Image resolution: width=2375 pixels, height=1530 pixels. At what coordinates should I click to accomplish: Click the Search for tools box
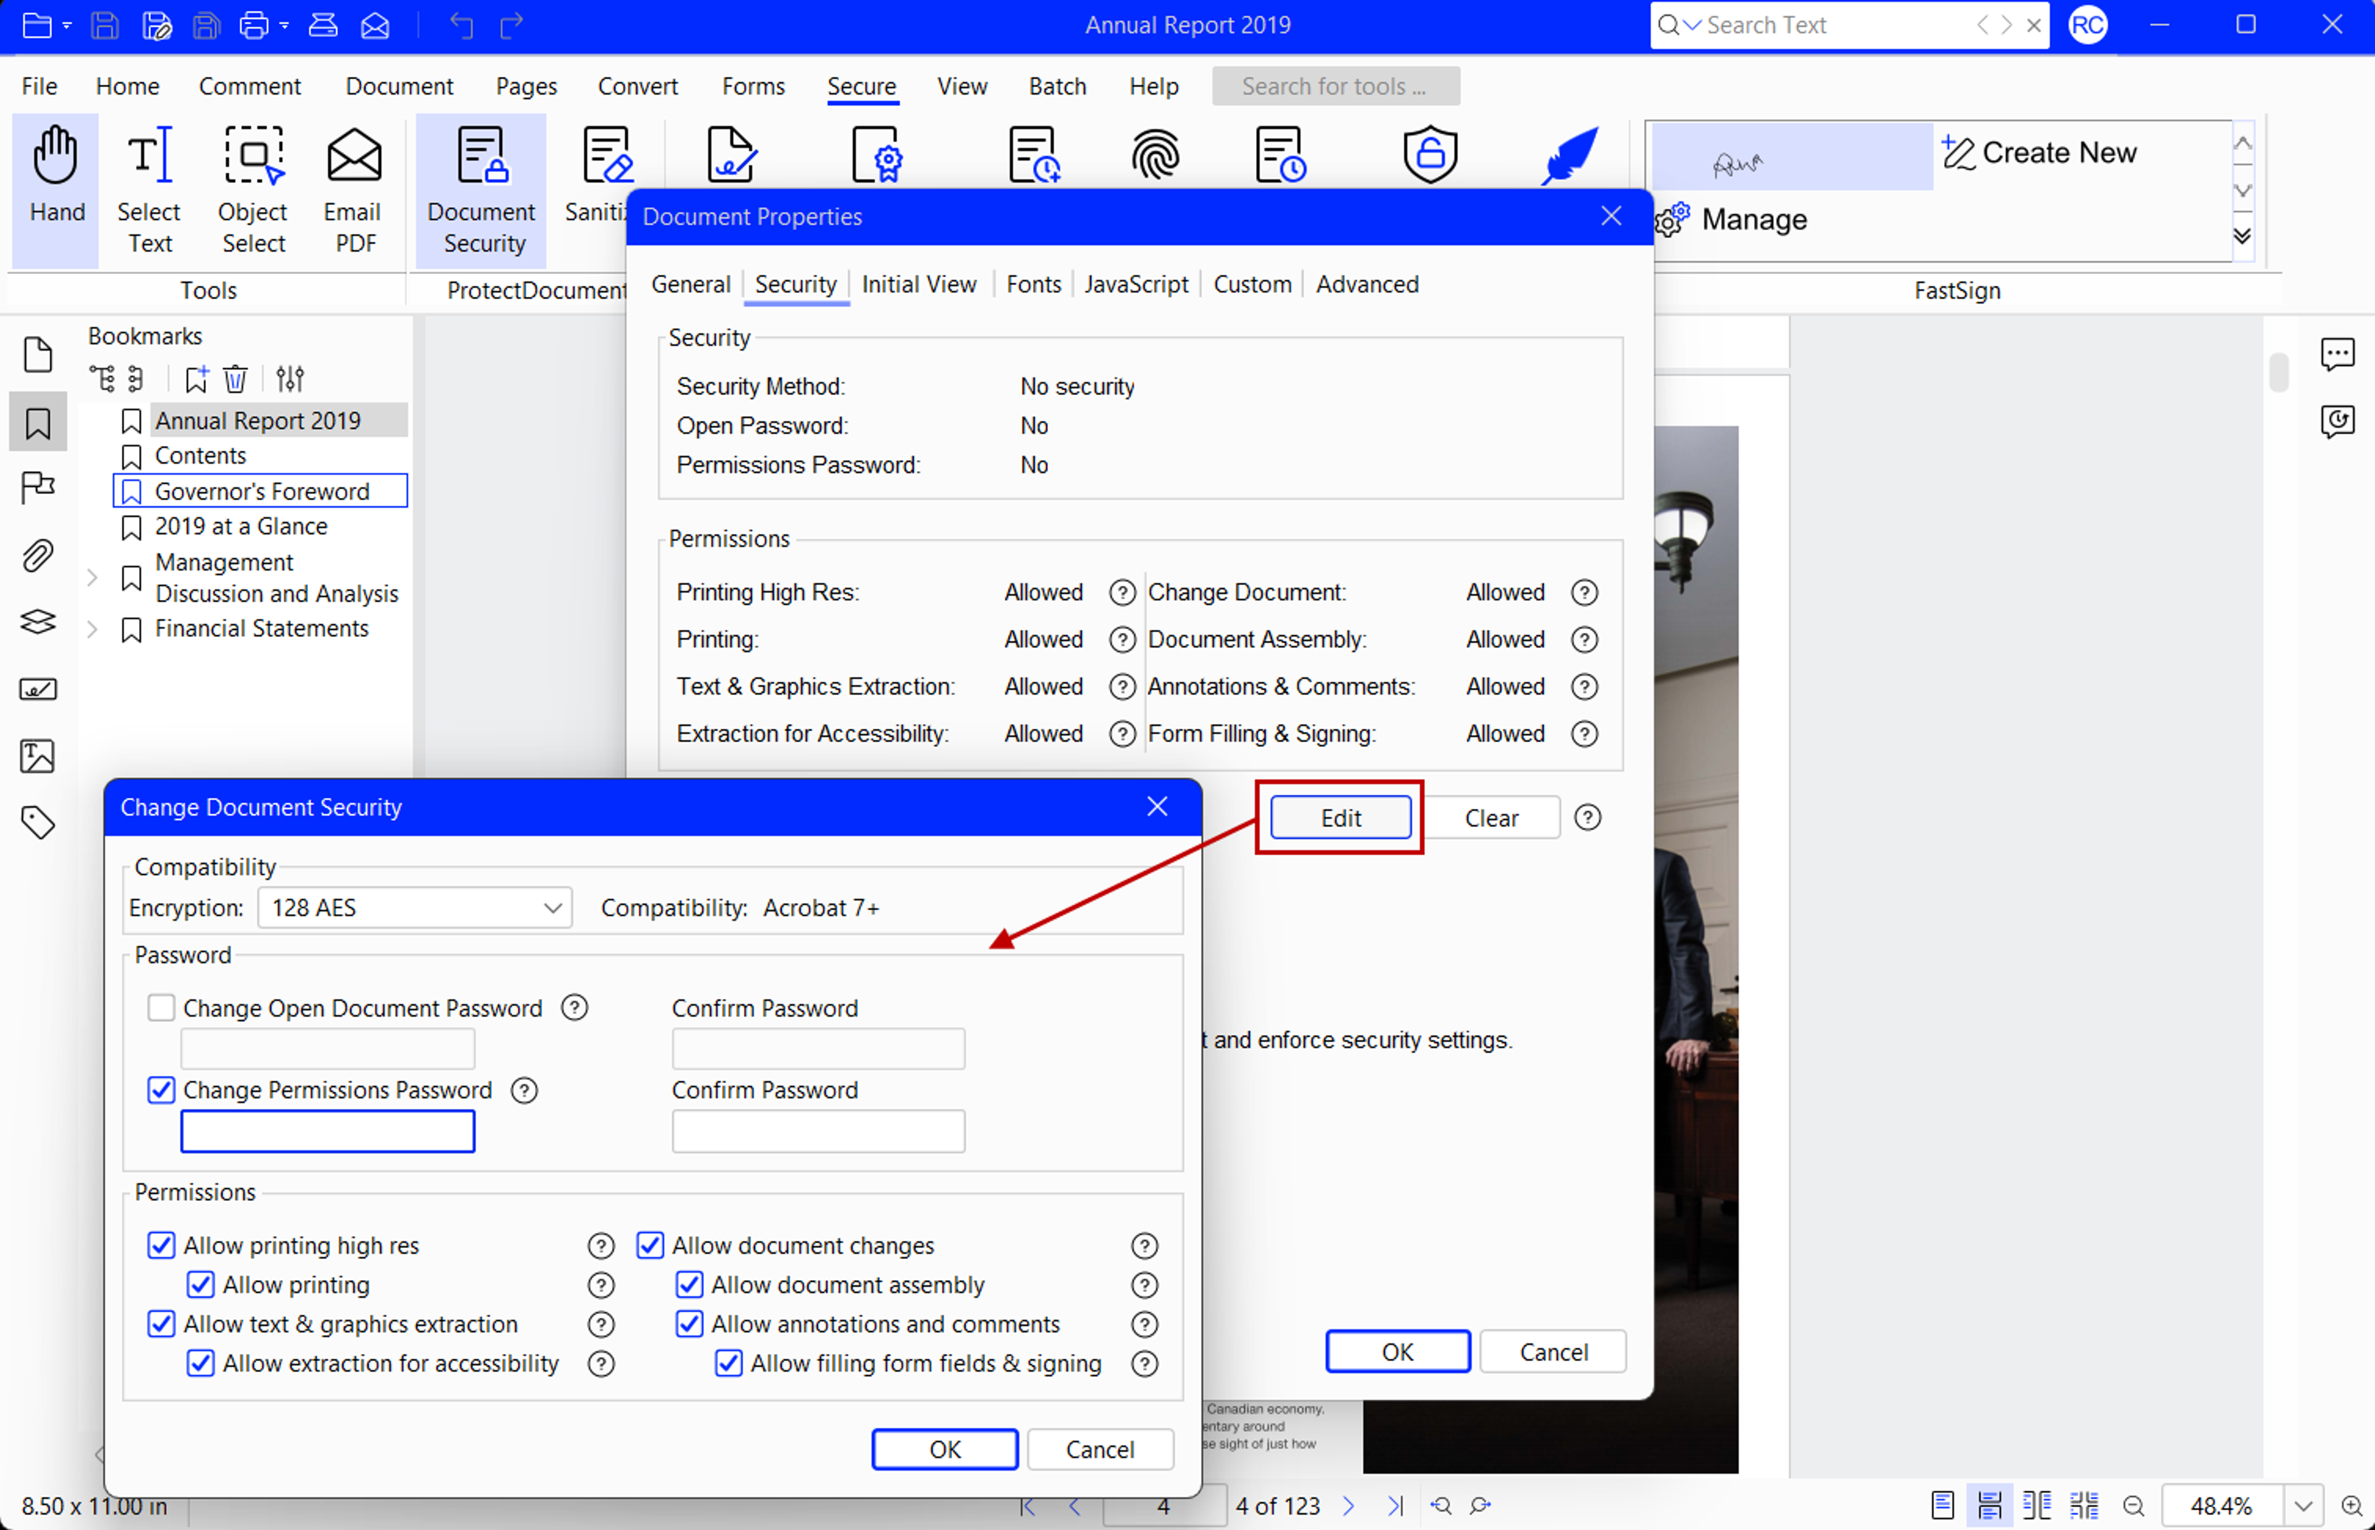pos(1336,87)
